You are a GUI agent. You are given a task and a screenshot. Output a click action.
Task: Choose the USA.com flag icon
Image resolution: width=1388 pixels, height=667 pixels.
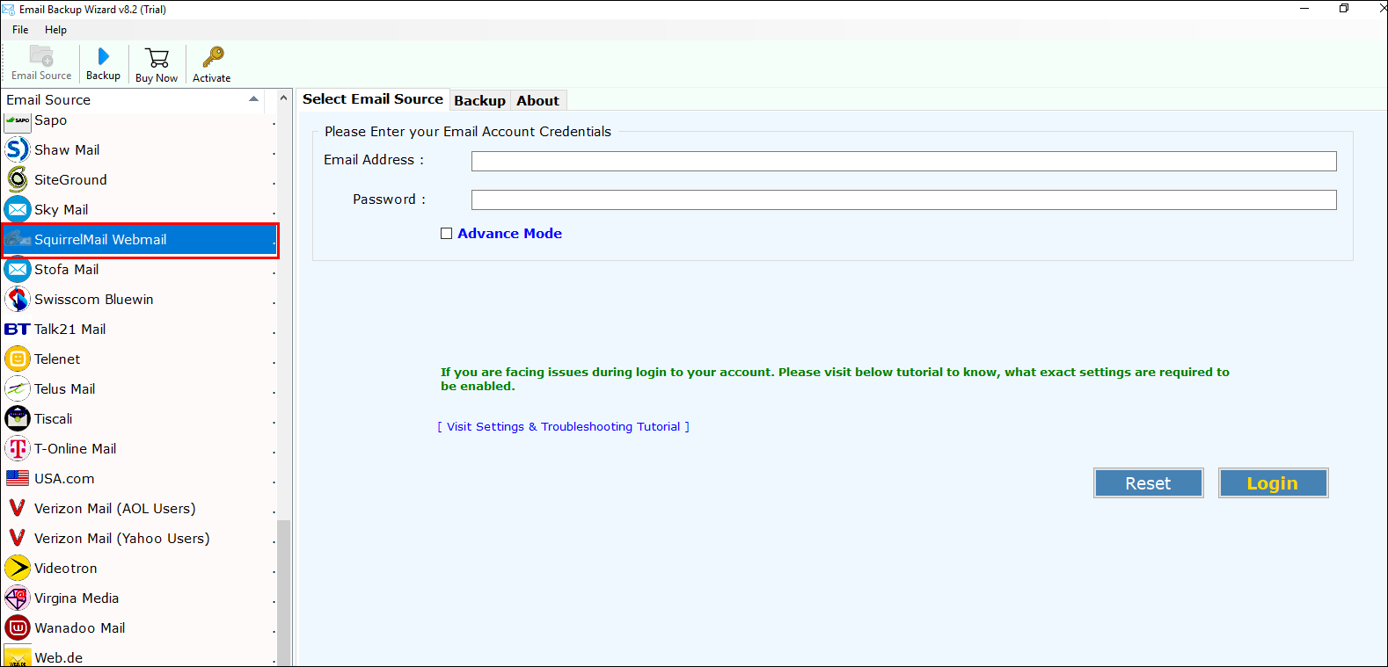[x=18, y=479]
